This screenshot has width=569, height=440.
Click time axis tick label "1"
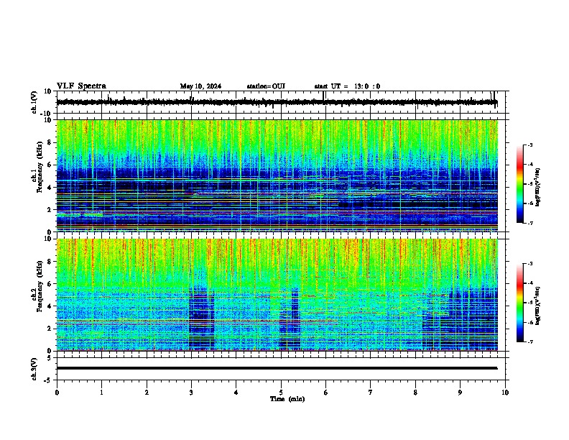tap(101, 393)
